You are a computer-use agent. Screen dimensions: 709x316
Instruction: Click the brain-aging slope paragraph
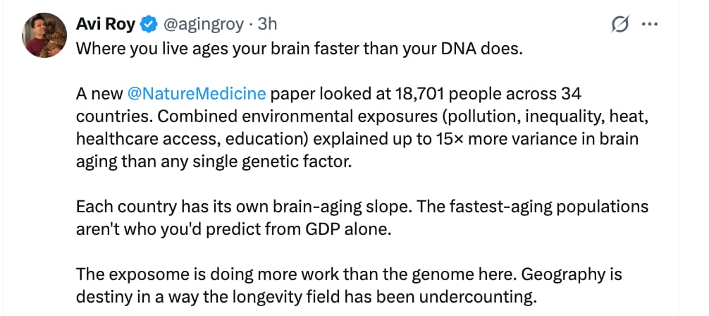pos(352,219)
